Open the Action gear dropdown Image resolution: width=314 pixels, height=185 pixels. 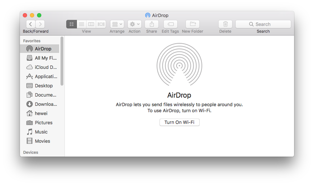[x=135, y=24]
